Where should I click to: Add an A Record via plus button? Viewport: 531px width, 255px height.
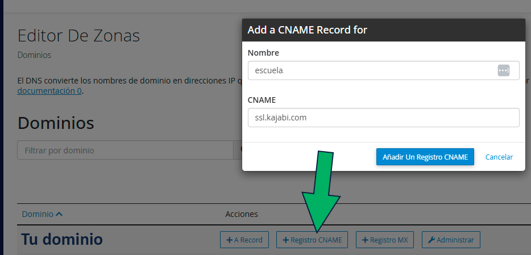(x=244, y=240)
